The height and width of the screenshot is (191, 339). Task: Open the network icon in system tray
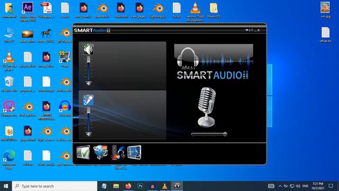pyautogui.click(x=292, y=186)
